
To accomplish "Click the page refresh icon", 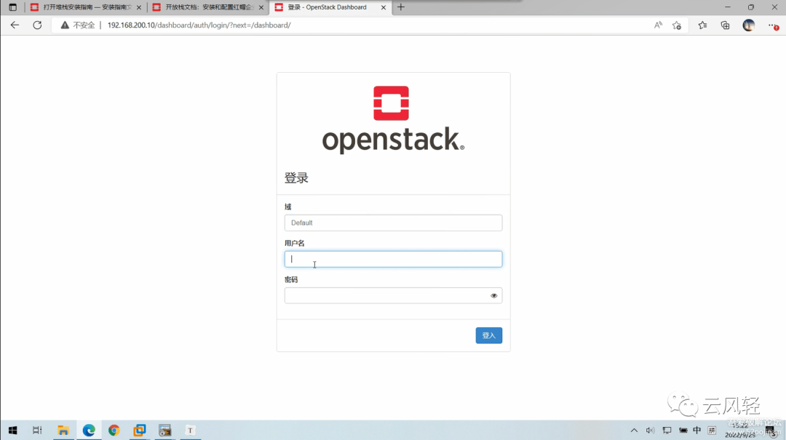I will coord(37,25).
